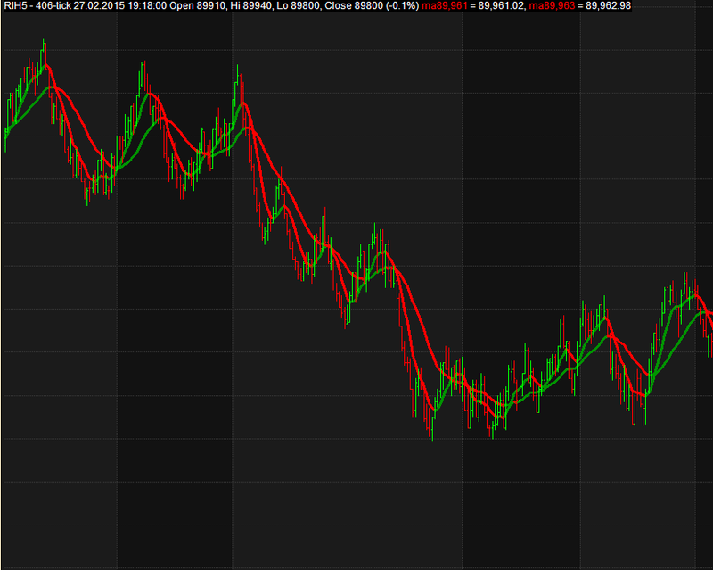Select the red ma89,963 indicator label

point(552,6)
